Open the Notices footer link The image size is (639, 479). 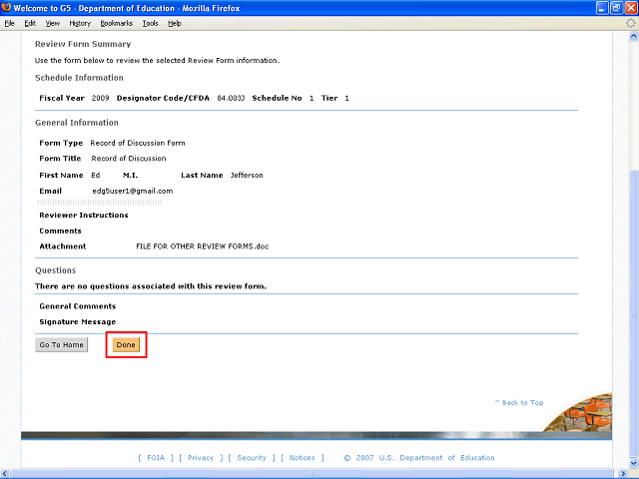pyautogui.click(x=302, y=457)
